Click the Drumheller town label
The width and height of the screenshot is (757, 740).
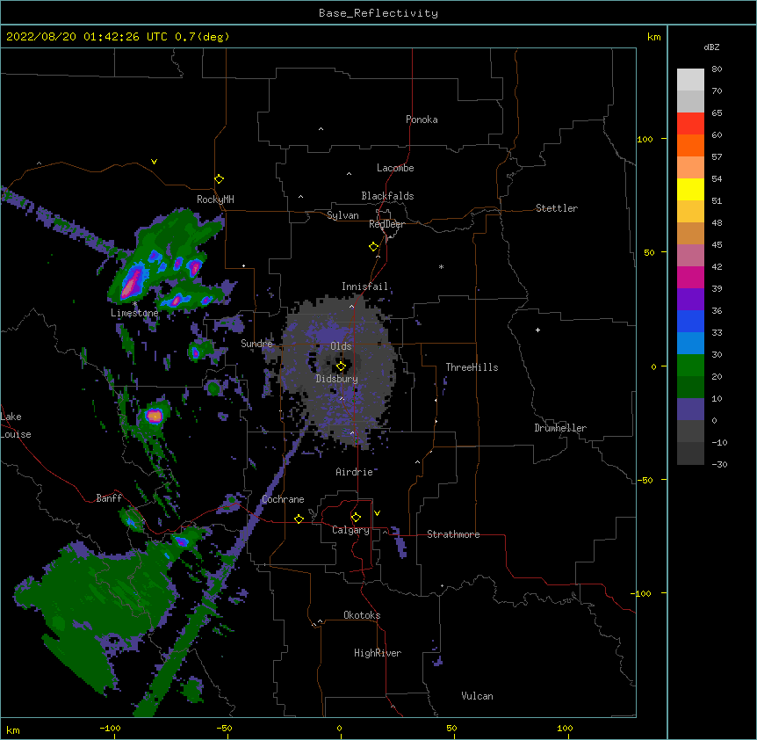560,428
